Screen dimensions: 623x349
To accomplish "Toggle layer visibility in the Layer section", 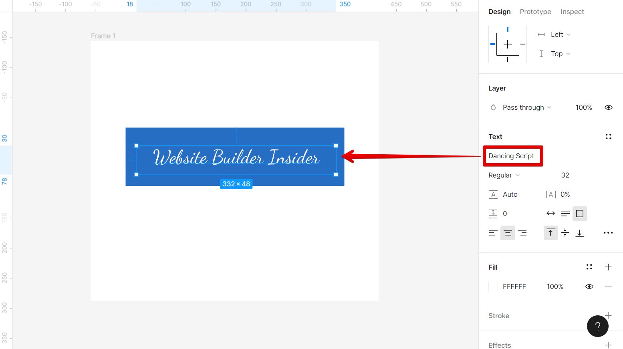I will (608, 107).
